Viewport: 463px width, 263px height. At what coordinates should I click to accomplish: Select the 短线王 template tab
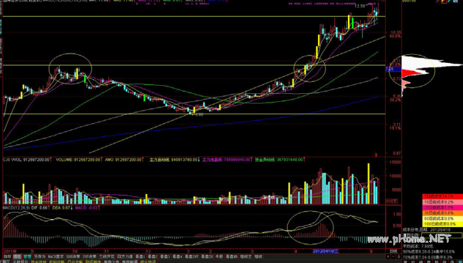[246, 256]
